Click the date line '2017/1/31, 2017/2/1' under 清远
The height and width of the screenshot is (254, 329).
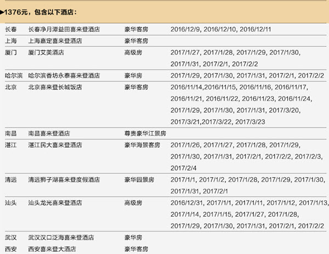(x=199, y=191)
